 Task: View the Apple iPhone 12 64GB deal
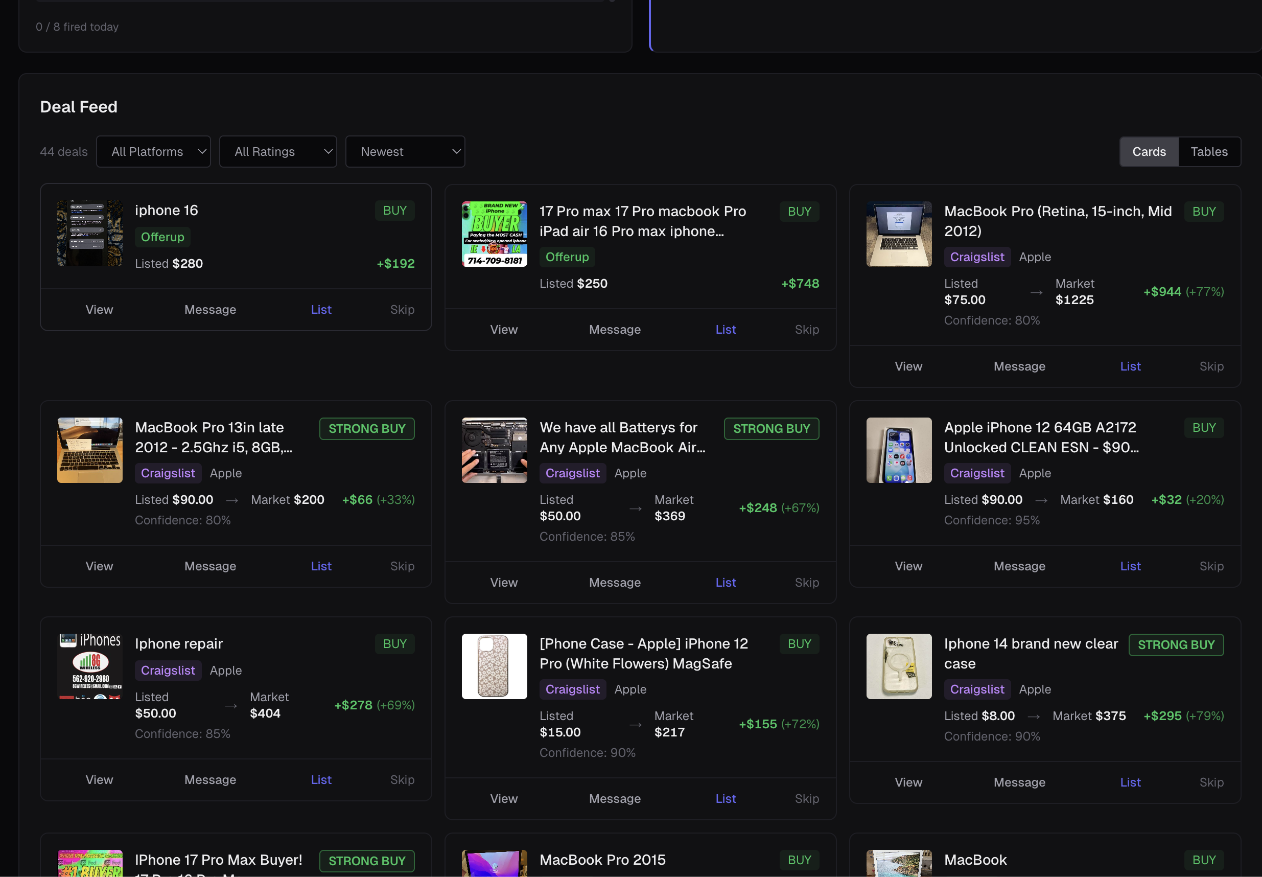(908, 566)
